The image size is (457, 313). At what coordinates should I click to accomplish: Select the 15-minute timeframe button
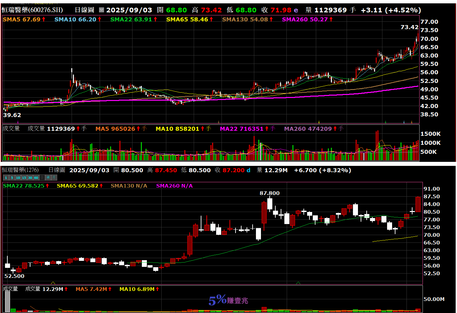click(x=24, y=178)
